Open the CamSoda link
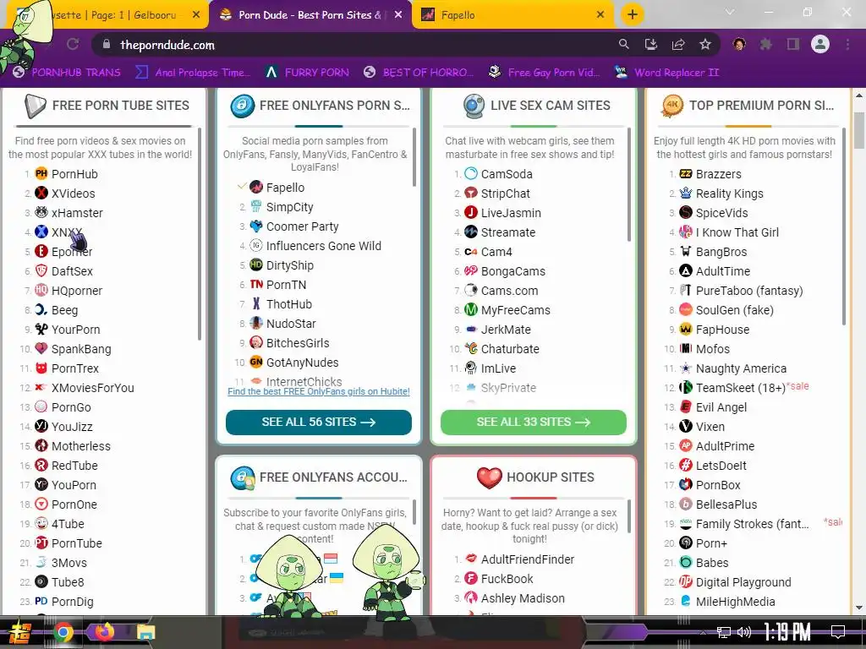The image size is (866, 649). (507, 174)
